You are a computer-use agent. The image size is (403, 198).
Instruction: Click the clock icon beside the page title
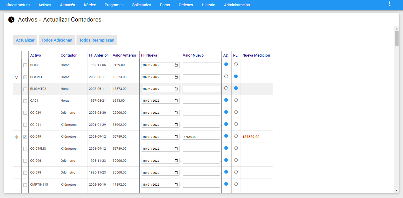[x=11, y=20]
